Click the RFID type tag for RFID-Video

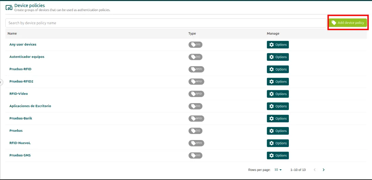pos(197,94)
